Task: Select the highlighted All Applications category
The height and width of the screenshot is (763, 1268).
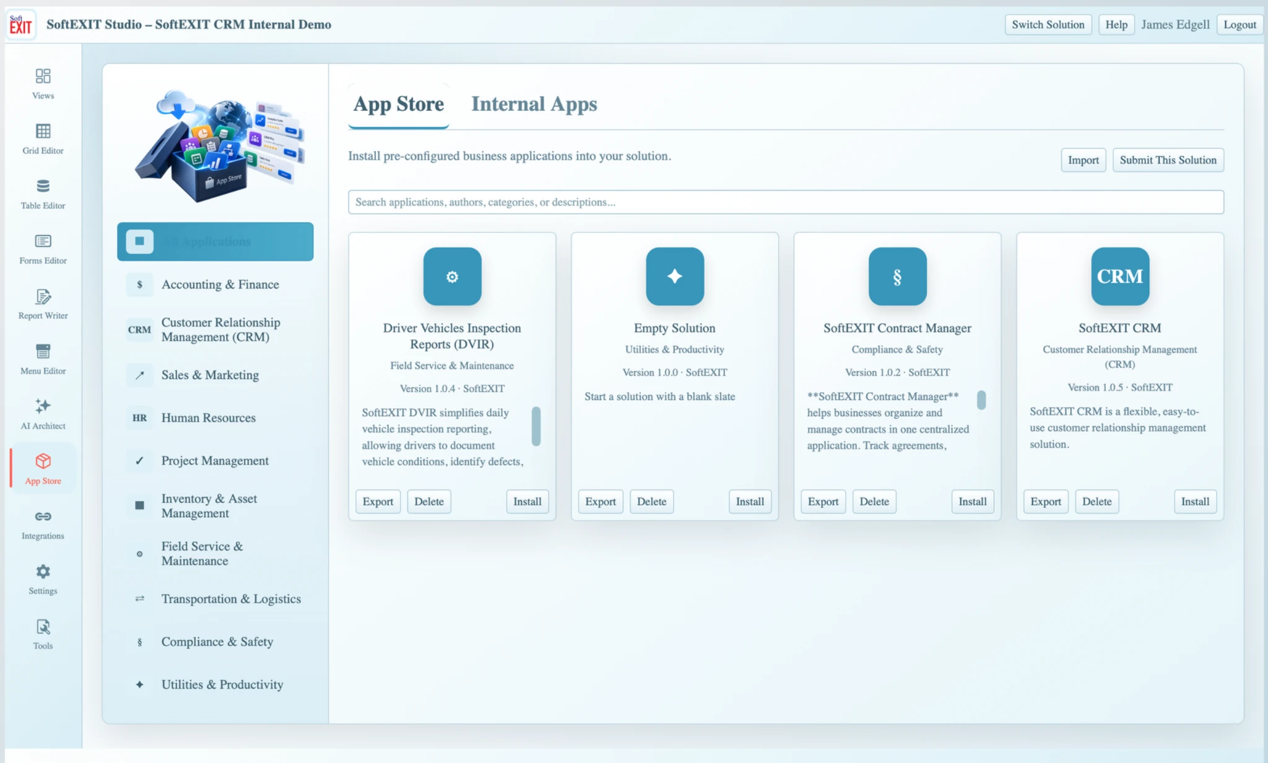Action: 215,242
